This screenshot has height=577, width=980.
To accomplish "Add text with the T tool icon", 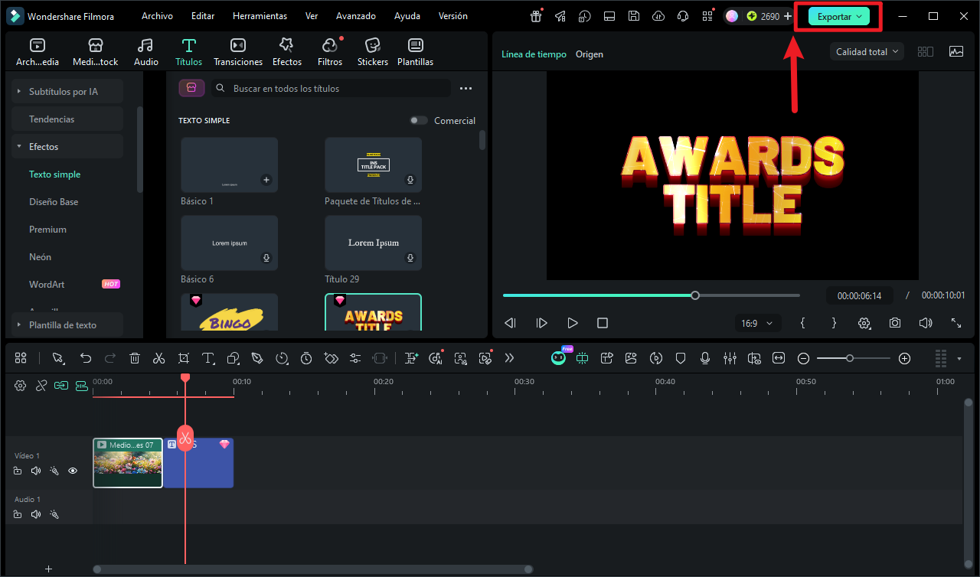I will coord(208,358).
